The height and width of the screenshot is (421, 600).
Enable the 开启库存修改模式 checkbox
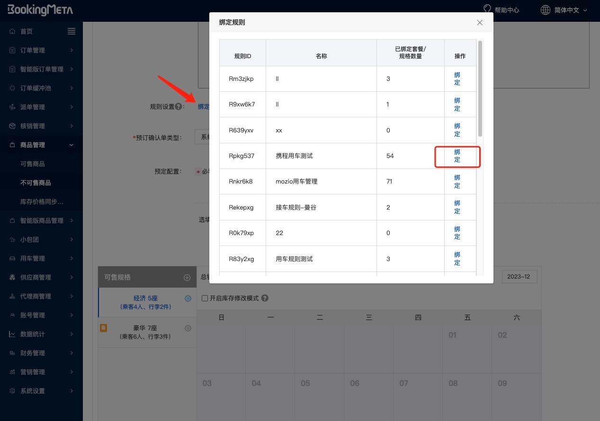click(x=205, y=298)
